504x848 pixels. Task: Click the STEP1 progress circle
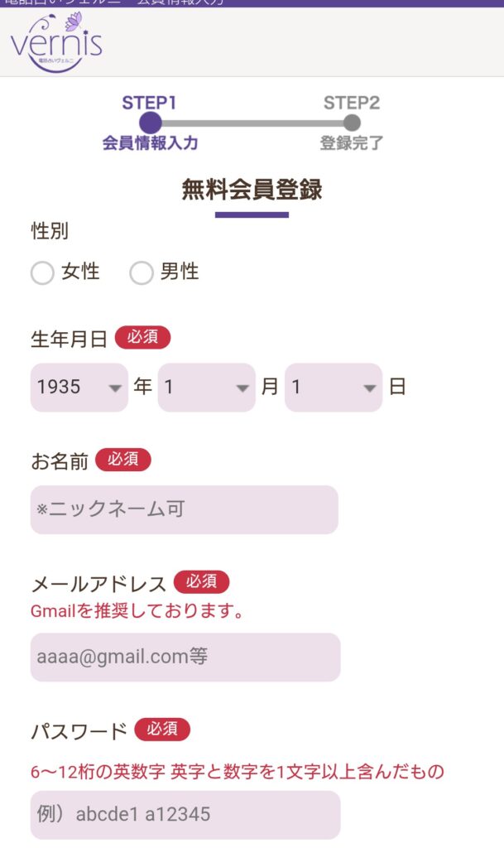click(150, 123)
